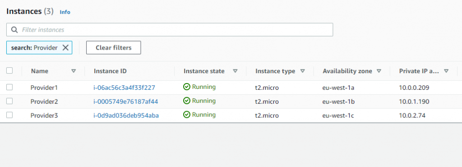
Task: Click the Running status icon for Provider2
Action: pos(186,101)
